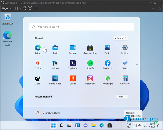Viewport: 163px width, 130px height.
Task: Open Widgets from the taskbar
Action: (77, 125)
